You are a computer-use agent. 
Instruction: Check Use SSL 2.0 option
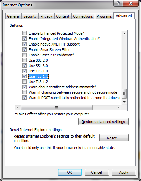pyautogui.click(x=24, y=60)
